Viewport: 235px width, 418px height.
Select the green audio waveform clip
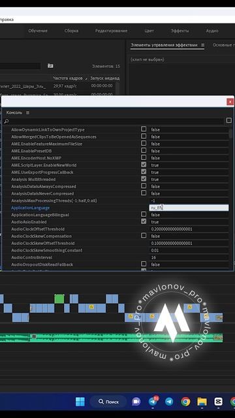[x=112, y=337]
